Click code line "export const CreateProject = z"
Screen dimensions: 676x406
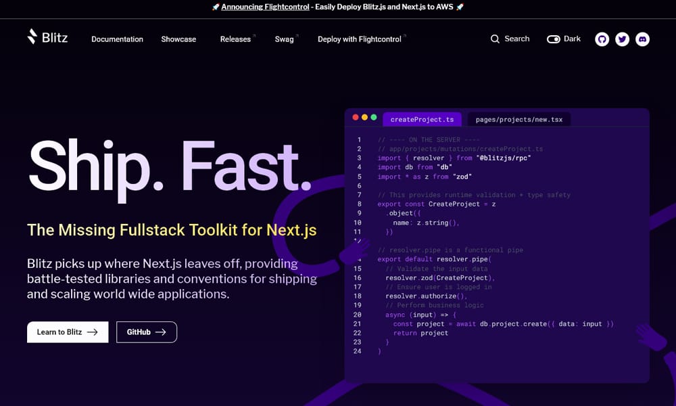tap(436, 204)
